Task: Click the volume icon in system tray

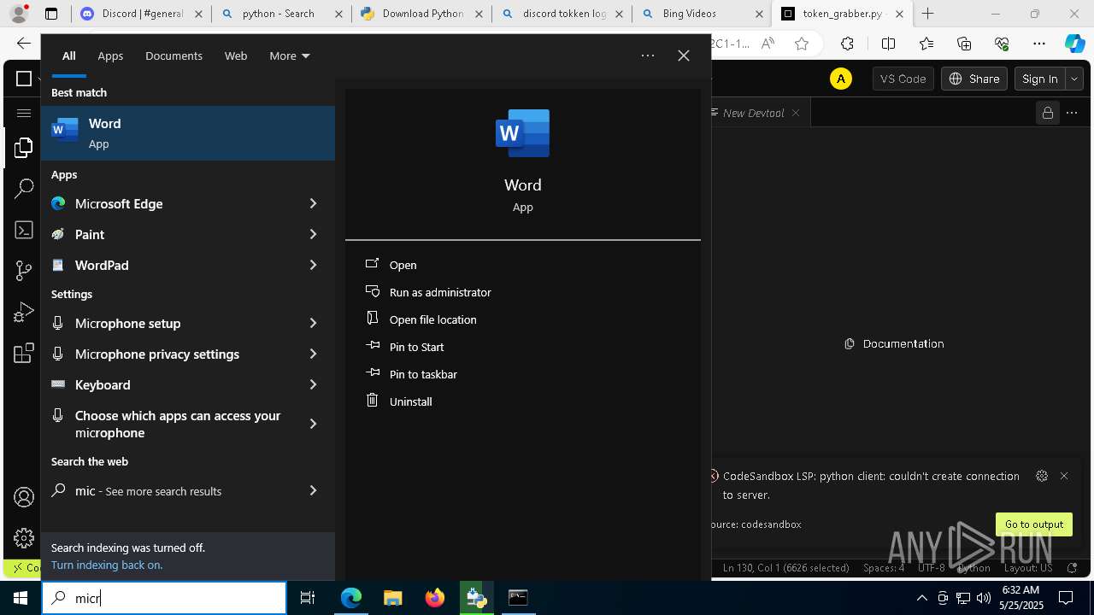Action: point(983,598)
